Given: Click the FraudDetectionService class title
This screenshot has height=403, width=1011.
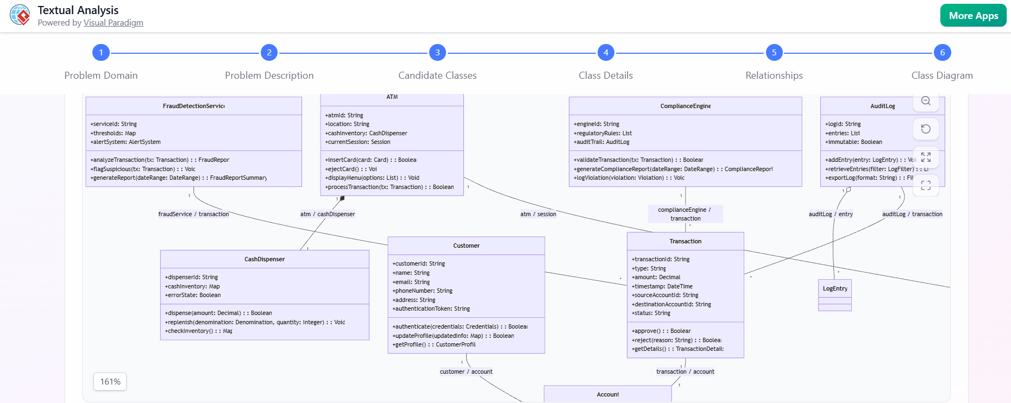Looking at the screenshot, I should pos(193,106).
